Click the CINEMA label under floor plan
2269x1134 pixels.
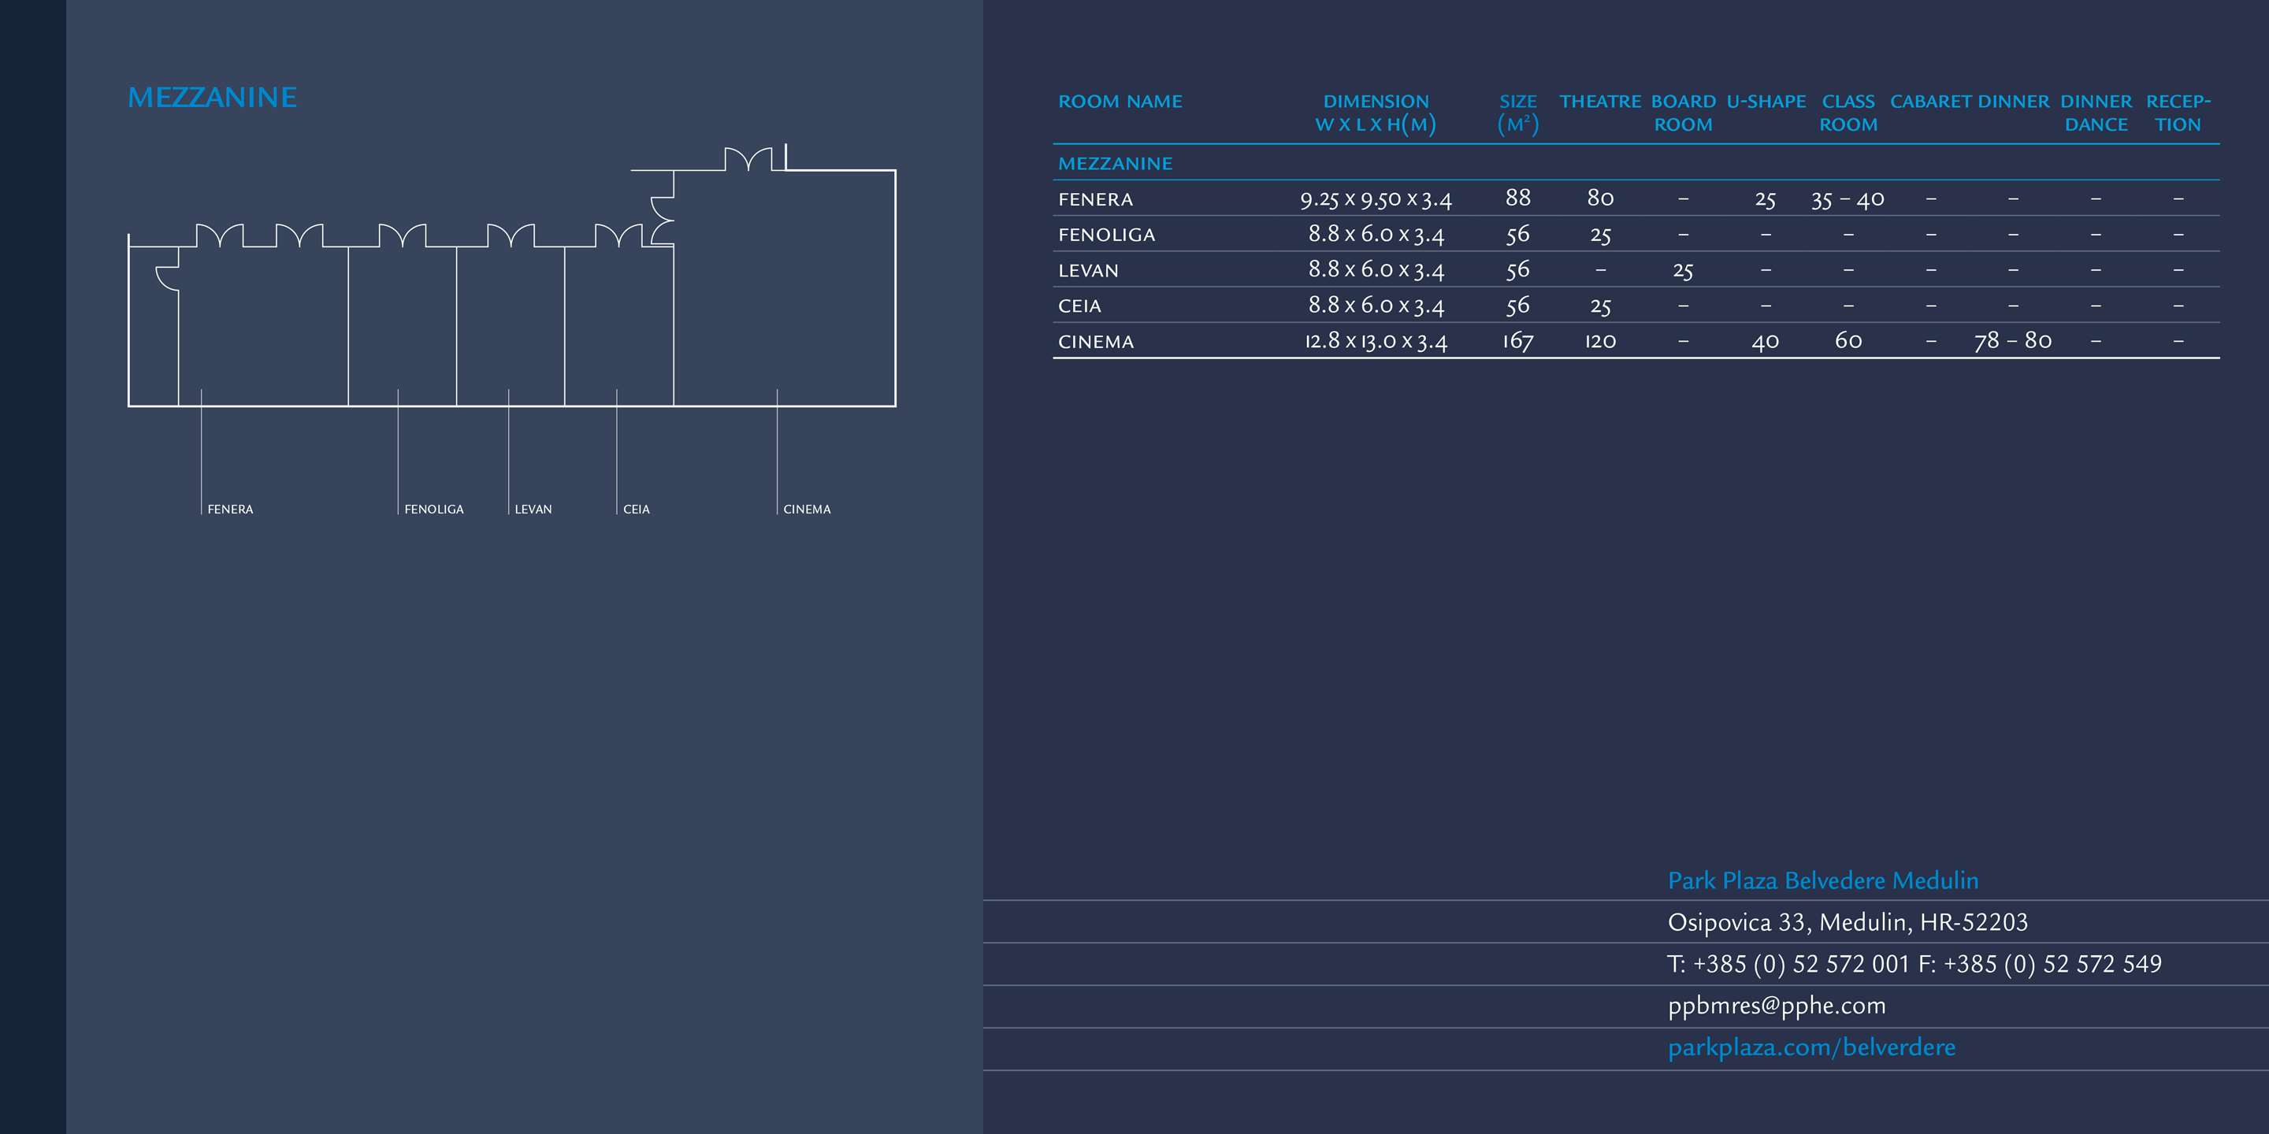[x=807, y=510]
